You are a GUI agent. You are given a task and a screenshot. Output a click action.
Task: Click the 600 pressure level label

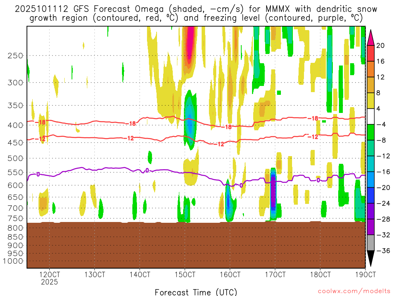pos(15,185)
